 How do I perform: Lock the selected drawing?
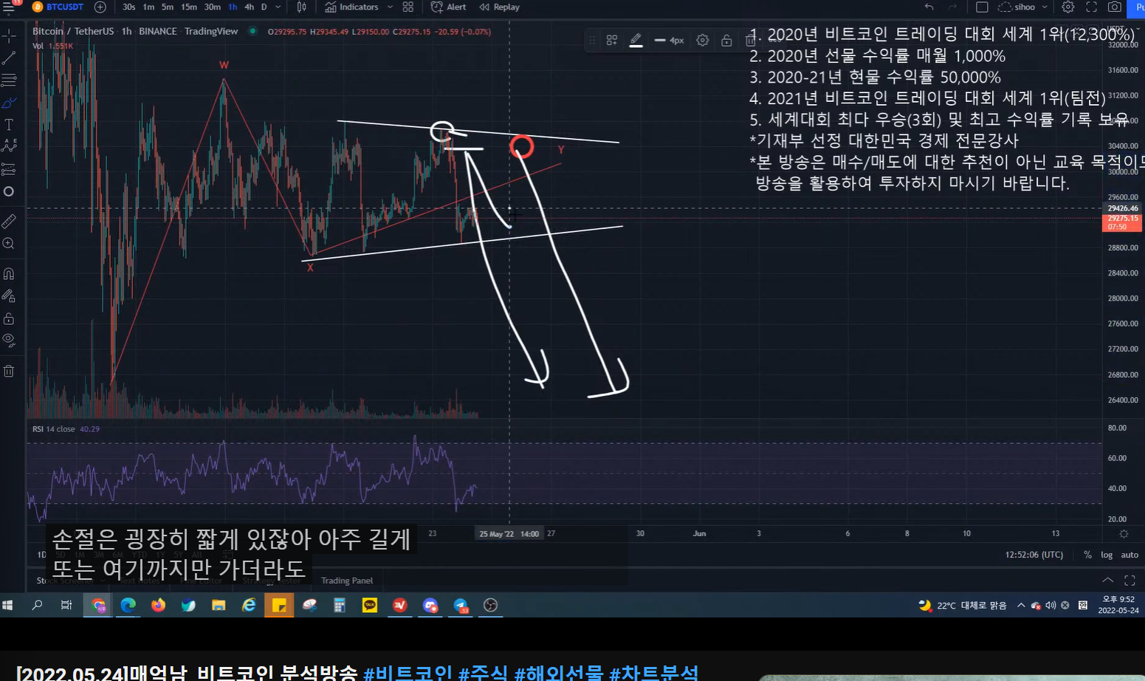(x=726, y=40)
